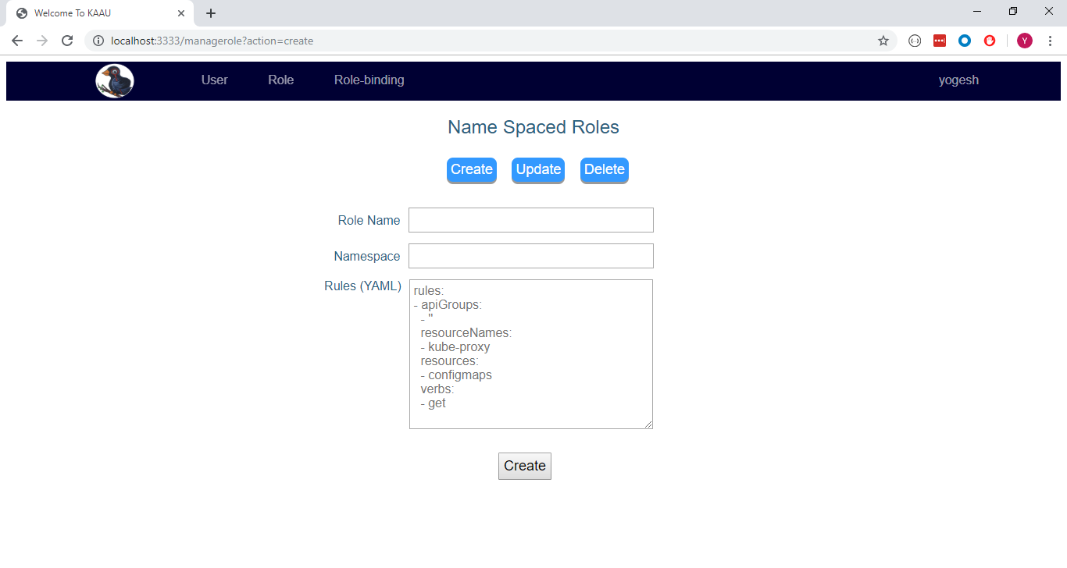Switch to the blue Create action button
The height and width of the screenshot is (568, 1067).
coord(472,170)
